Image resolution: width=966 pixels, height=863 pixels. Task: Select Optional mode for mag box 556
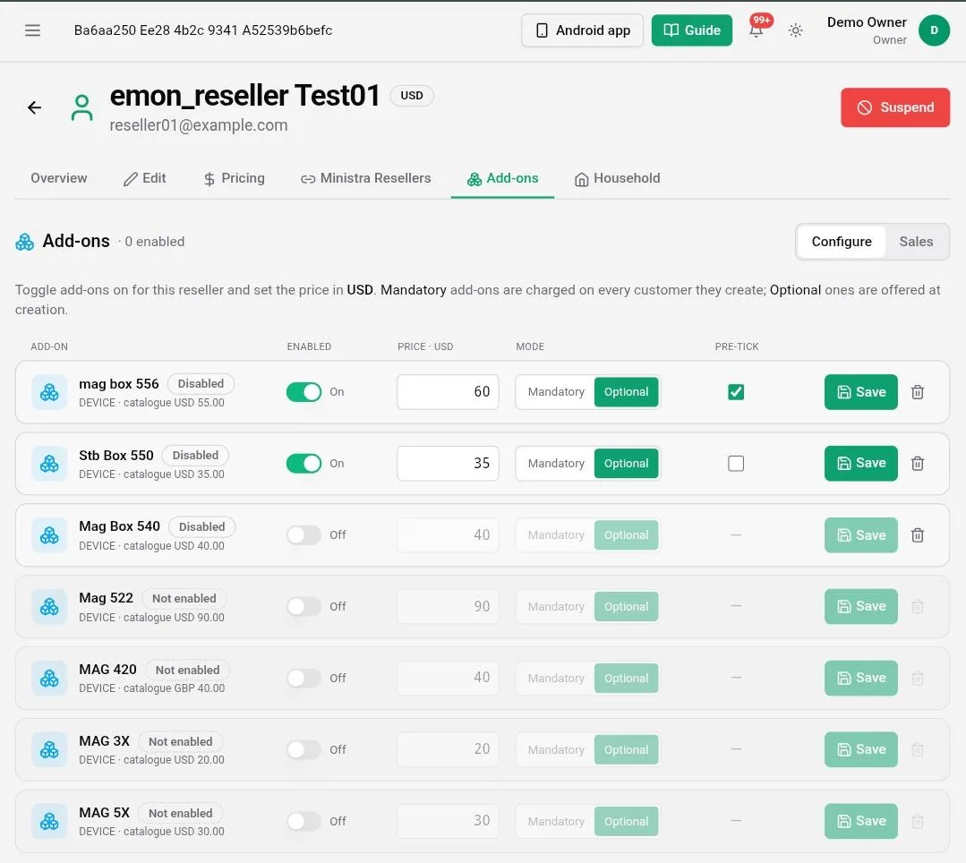coord(626,392)
